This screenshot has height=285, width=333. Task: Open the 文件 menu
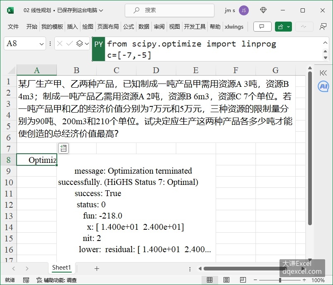point(13,27)
